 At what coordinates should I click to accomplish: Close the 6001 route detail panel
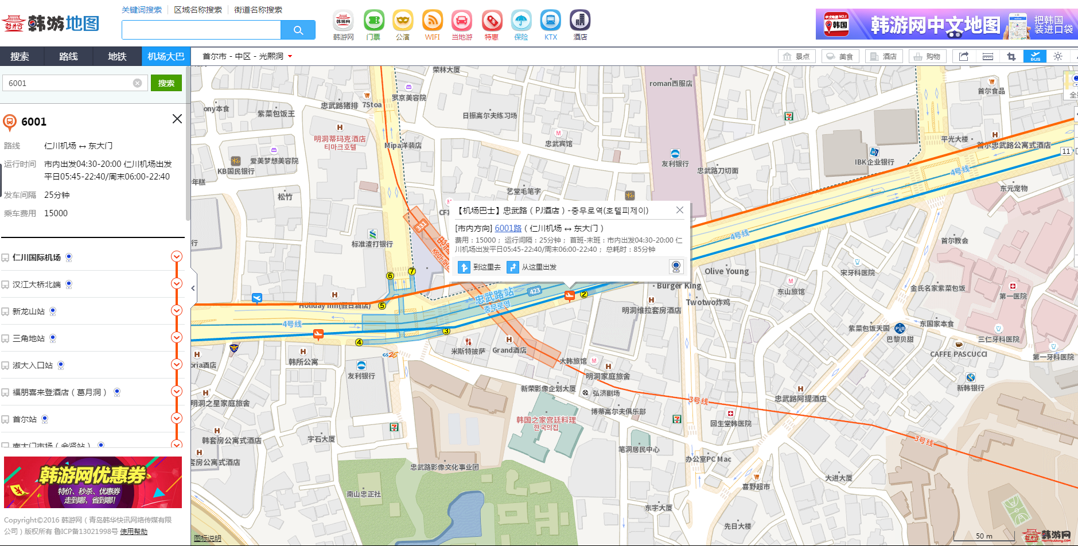point(177,119)
